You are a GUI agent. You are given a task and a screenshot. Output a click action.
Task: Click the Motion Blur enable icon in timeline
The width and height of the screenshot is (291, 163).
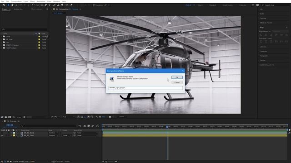pos(93,126)
